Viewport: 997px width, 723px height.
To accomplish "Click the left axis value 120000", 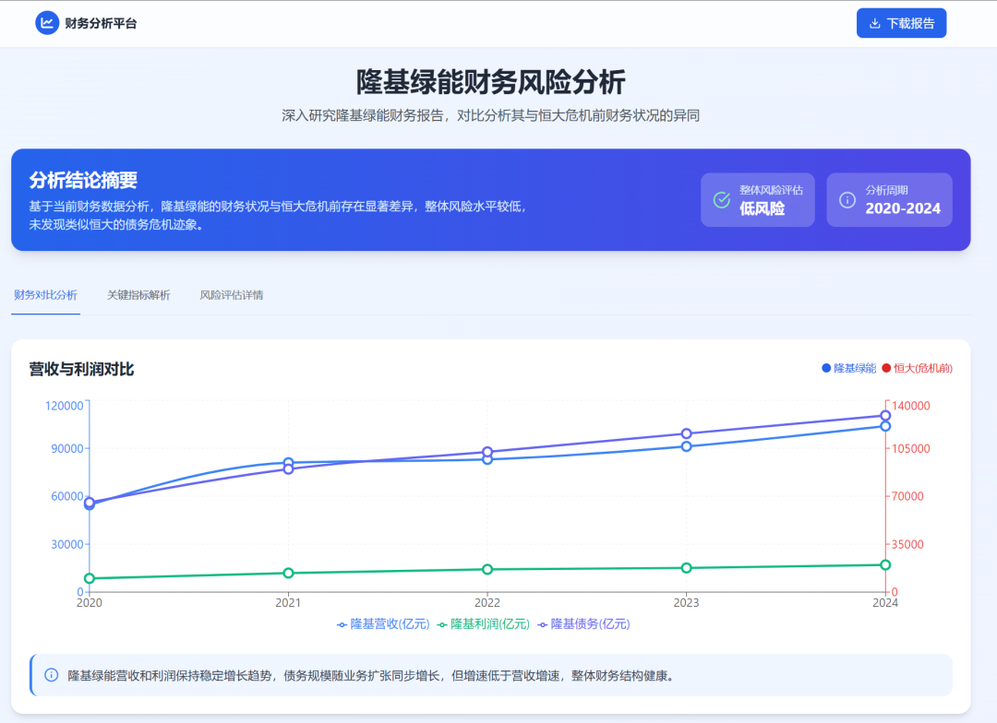I will (65, 406).
